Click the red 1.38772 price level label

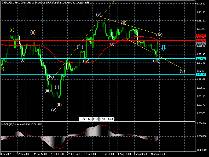point(201,41)
